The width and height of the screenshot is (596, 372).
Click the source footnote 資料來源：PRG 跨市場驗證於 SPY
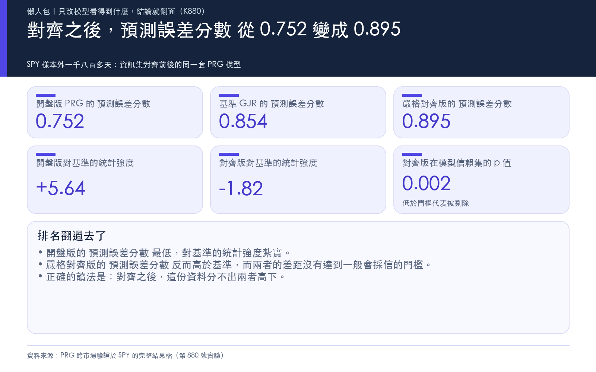(x=126, y=355)
